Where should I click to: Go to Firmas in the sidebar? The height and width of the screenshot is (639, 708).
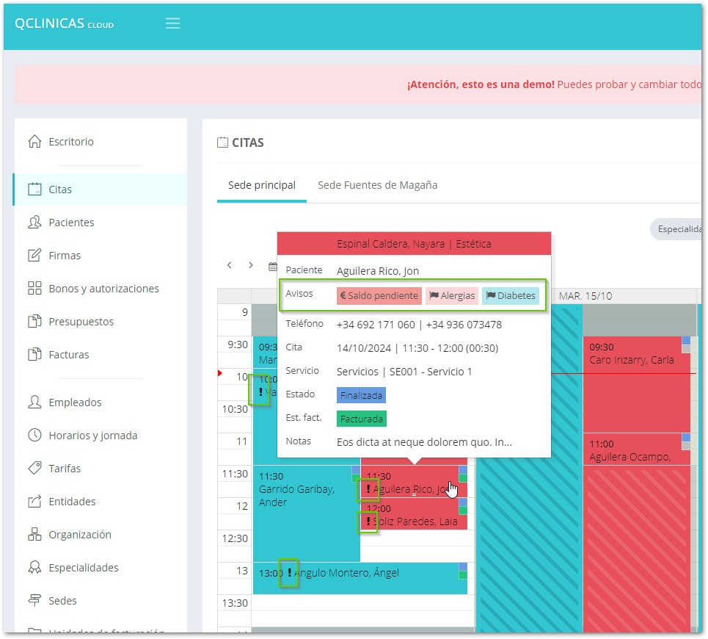pos(65,256)
